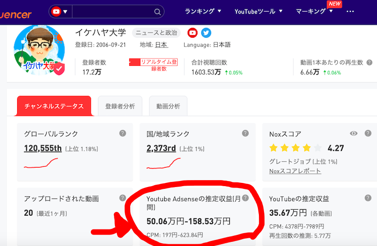Click help icon on Noxスコア card
The height and width of the screenshot is (246, 377).
(368, 133)
